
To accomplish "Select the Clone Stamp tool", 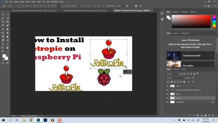I will click(7, 29).
